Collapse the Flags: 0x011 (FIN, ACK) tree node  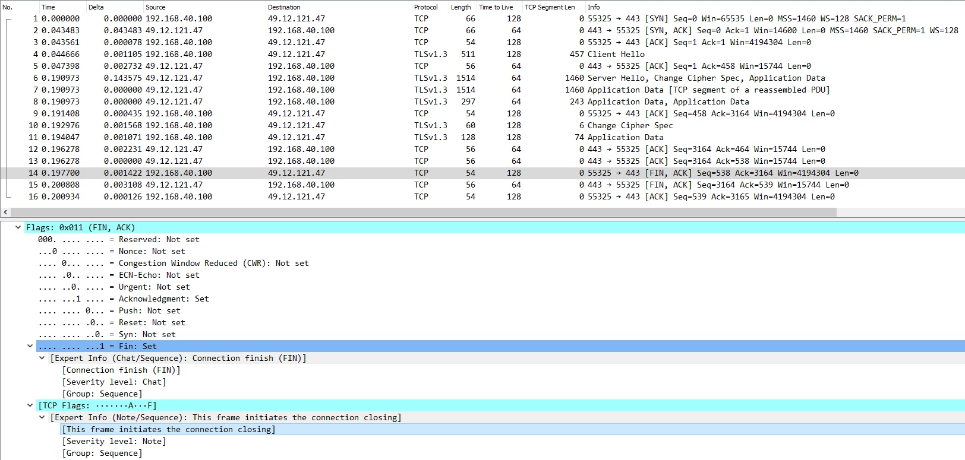click(x=18, y=227)
